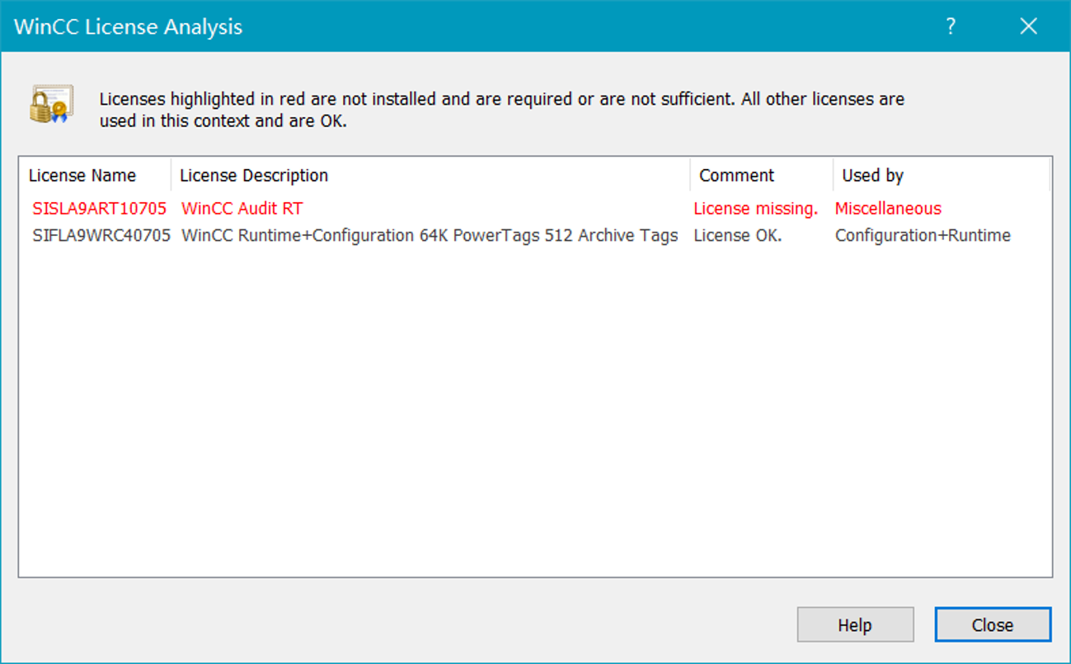Close the WinCC License Analysis dialog window

point(1028,26)
